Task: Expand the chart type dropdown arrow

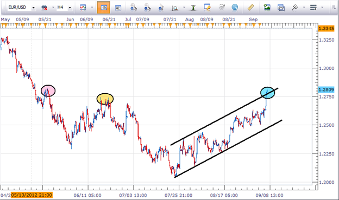Action: 92,8
